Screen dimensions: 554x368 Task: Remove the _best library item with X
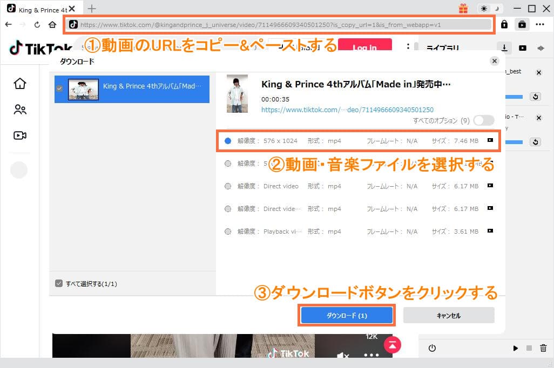pos(538,73)
